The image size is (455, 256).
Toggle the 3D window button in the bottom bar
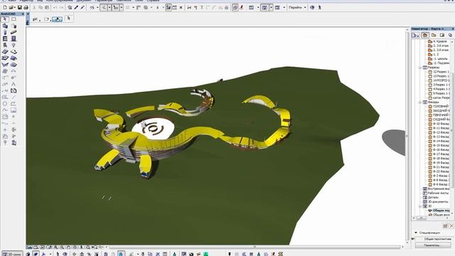13,254
